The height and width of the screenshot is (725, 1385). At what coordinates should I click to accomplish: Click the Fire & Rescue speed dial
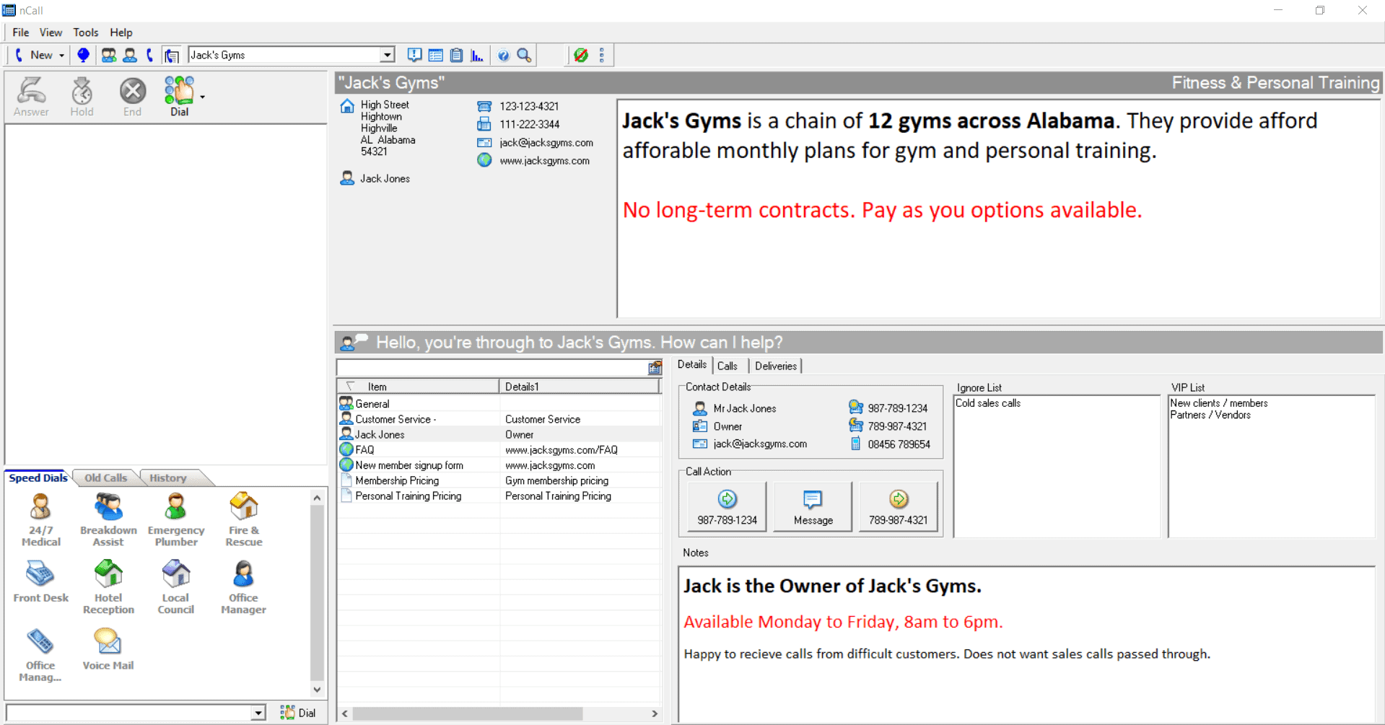point(244,519)
